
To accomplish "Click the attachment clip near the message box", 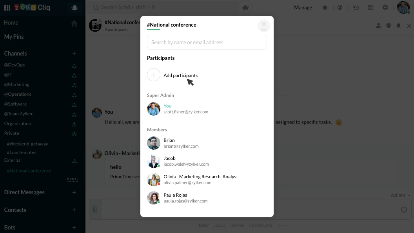I will 95,210.
